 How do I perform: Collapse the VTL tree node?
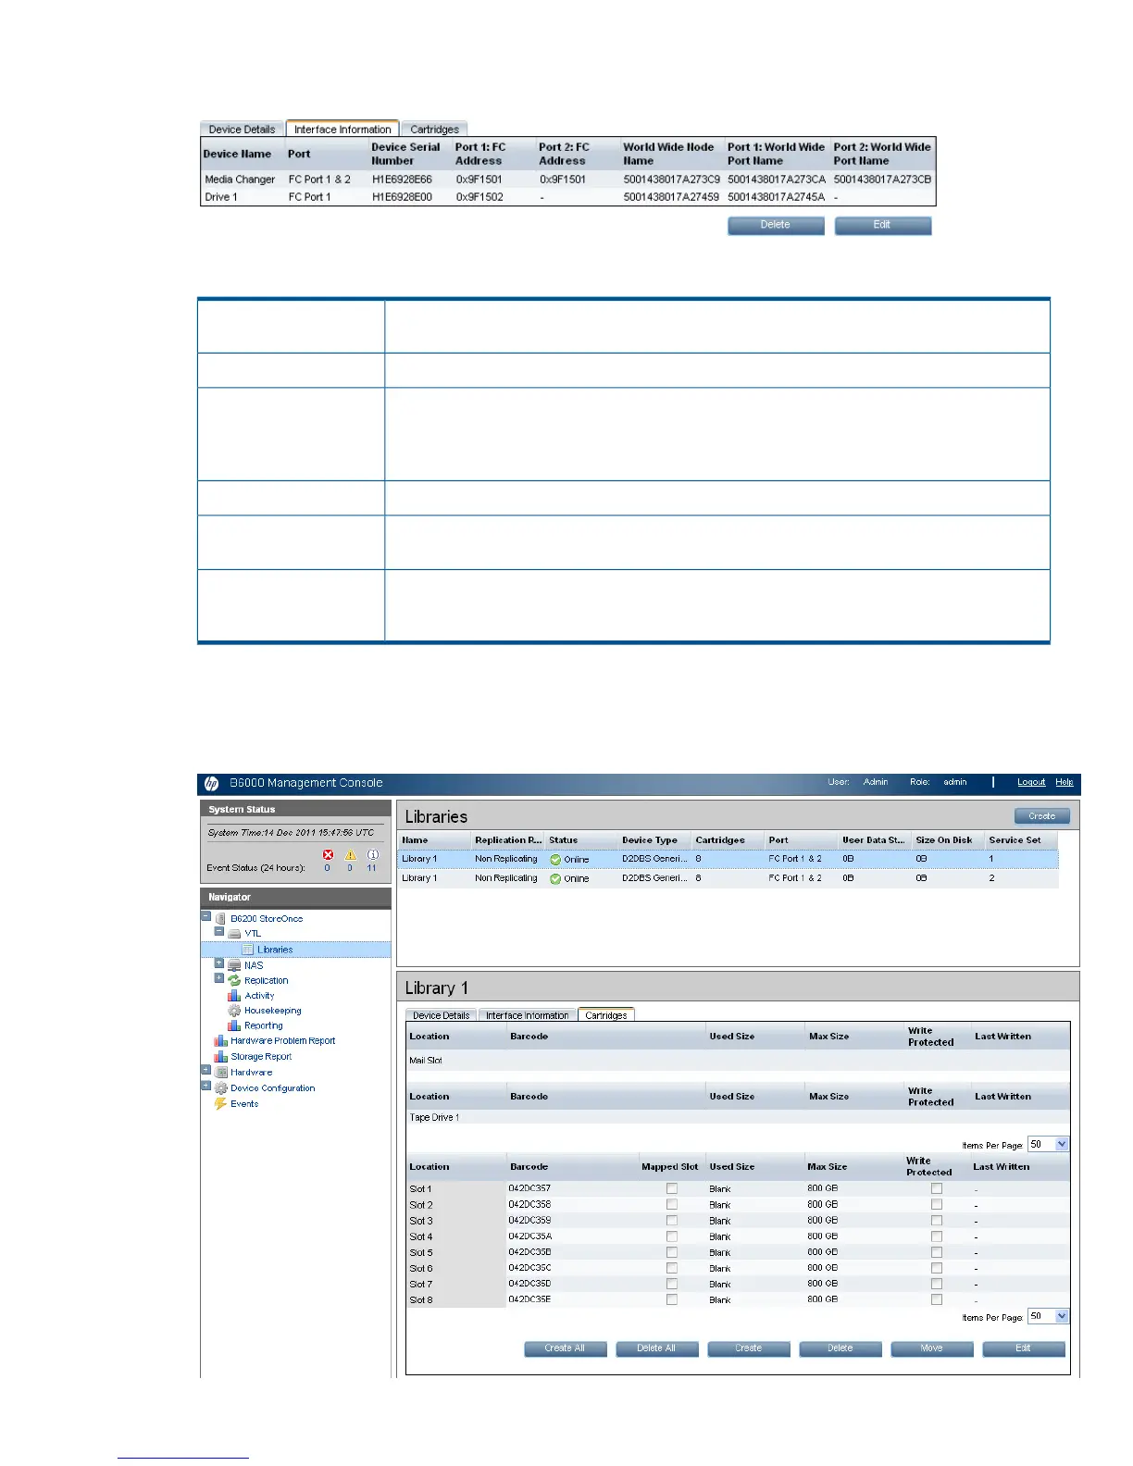click(x=219, y=931)
